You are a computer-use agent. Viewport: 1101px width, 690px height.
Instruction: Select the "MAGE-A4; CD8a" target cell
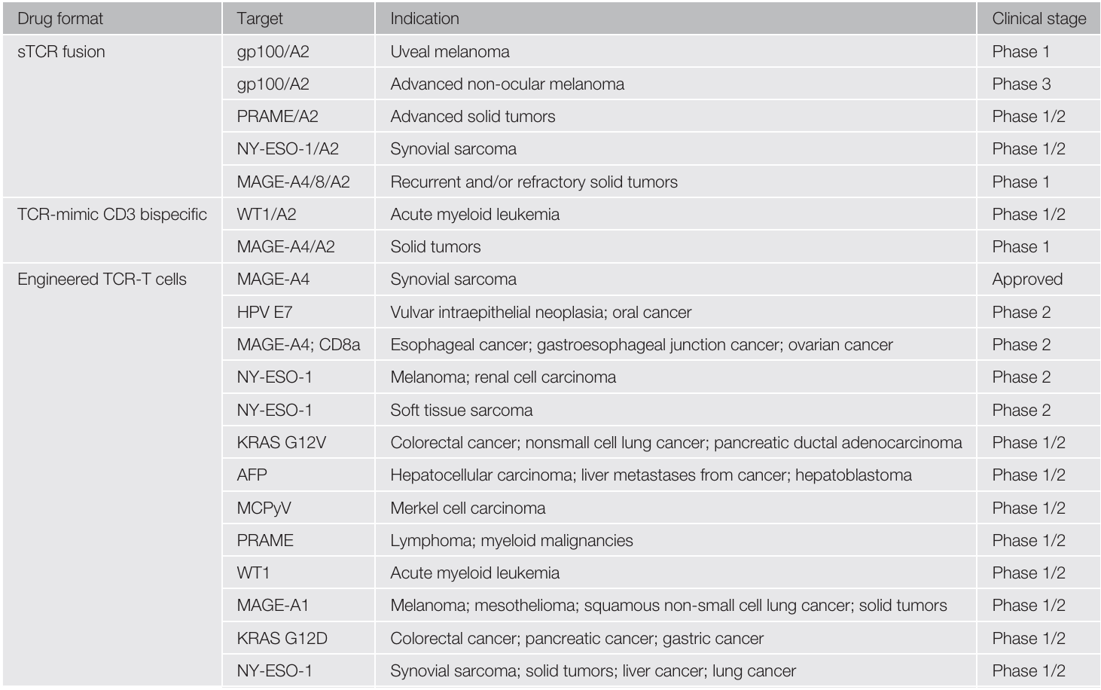point(298,345)
